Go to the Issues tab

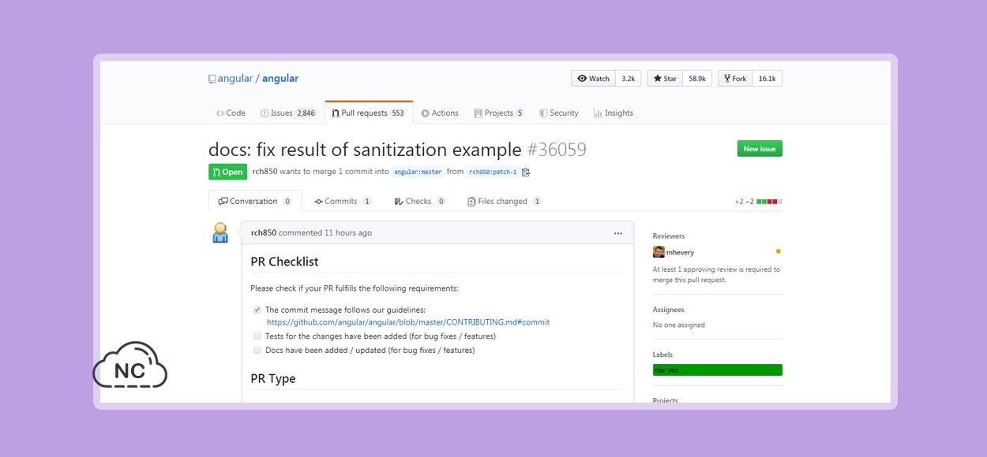pos(288,113)
